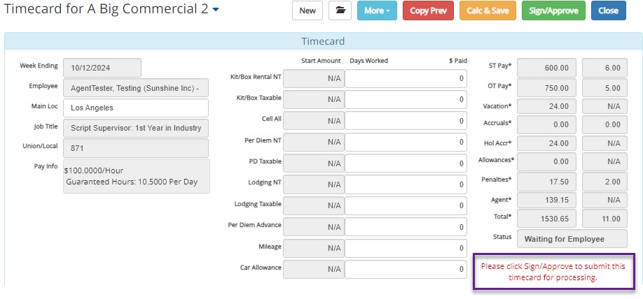Click the Hol Accr 24.00 value
Image resolution: width=643 pixels, height=299 pixels.
pyautogui.click(x=546, y=143)
